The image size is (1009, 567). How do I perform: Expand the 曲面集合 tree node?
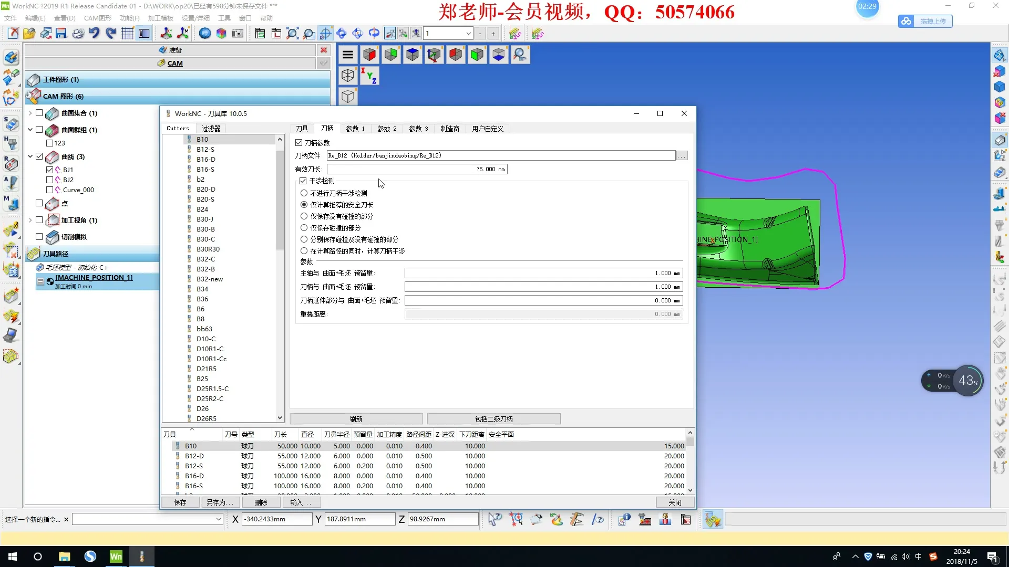[30, 113]
